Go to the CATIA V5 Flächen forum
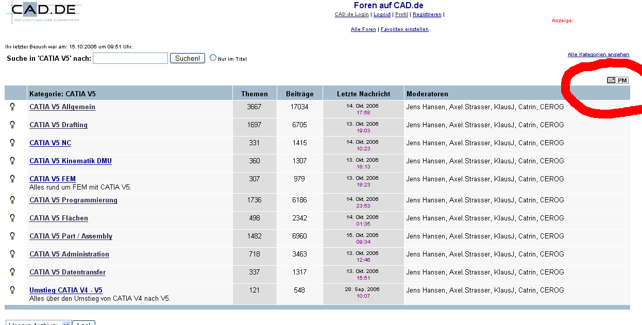This screenshot has height=325, width=642. (x=59, y=218)
